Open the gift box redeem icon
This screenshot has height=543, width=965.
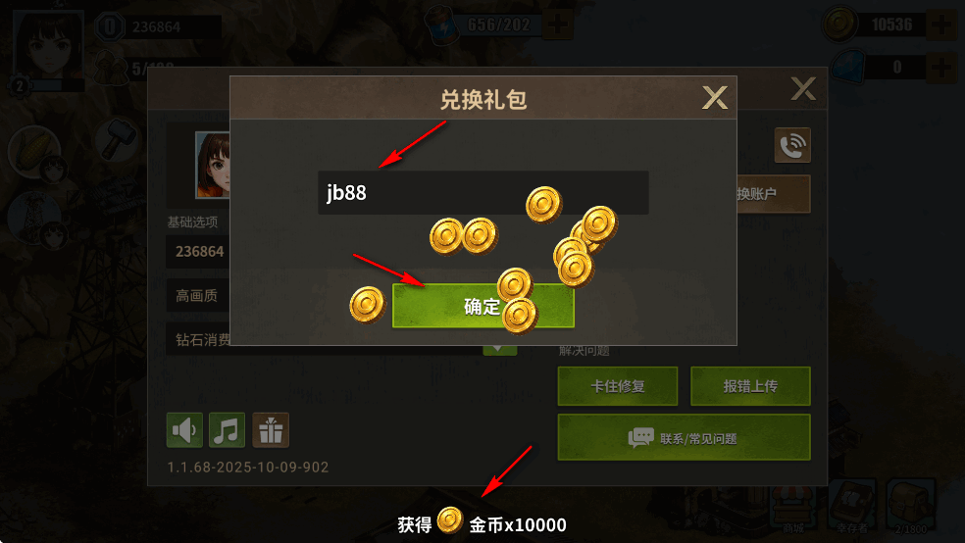point(270,430)
